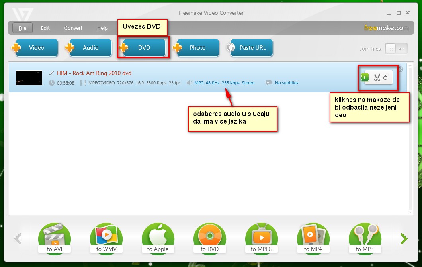Open the Help menu

click(102, 28)
